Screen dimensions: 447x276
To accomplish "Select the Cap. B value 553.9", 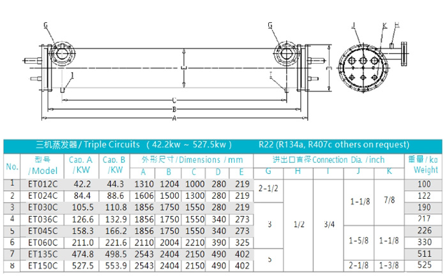I will 116,266.
